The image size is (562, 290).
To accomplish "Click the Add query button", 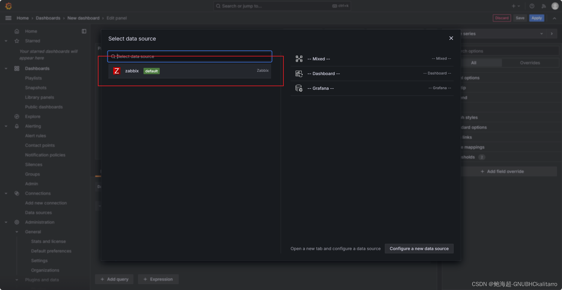I will click(x=114, y=279).
